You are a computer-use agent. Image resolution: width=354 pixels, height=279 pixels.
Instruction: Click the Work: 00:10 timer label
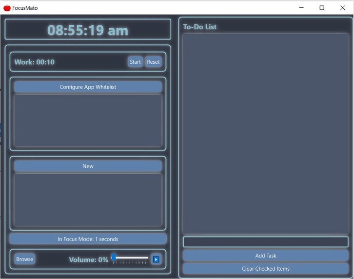click(34, 62)
